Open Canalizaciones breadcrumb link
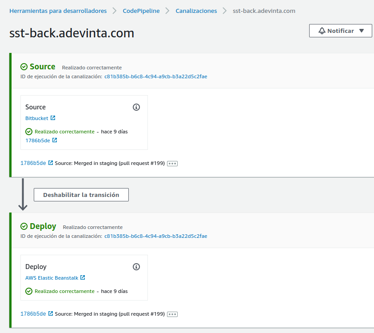Screen dimensions: 374x333 tap(196, 11)
